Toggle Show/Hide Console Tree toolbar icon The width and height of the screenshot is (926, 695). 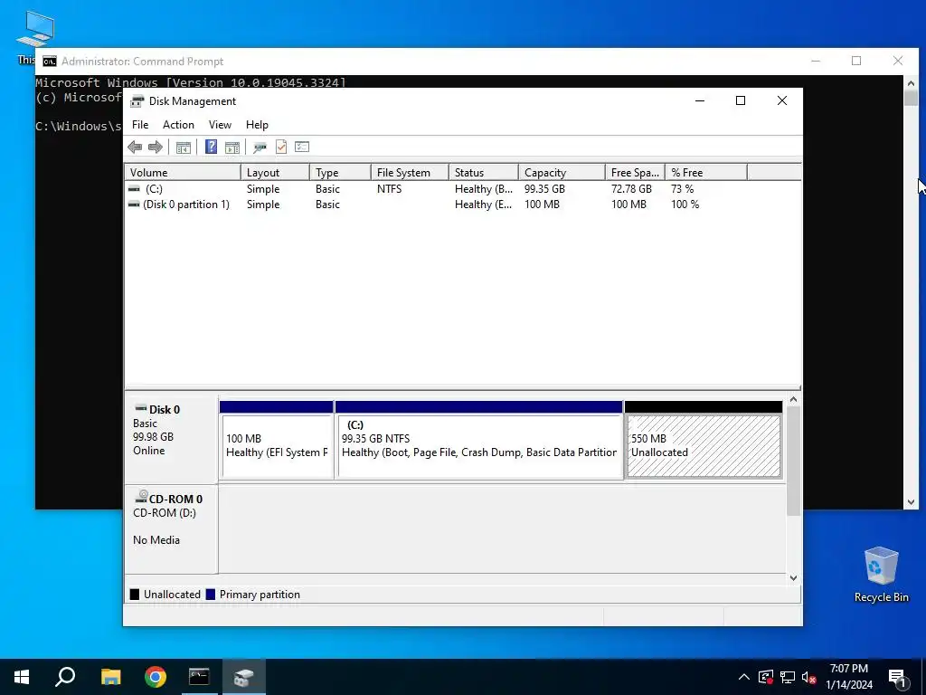[x=183, y=148]
